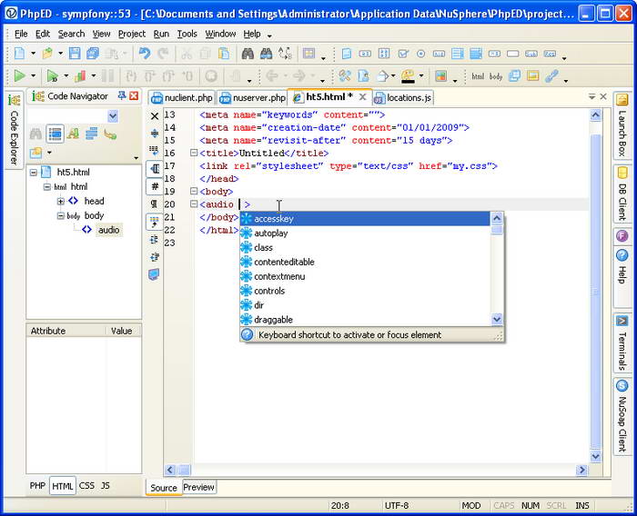Select the audio node in the tree
The height and width of the screenshot is (516, 637).
108,230
